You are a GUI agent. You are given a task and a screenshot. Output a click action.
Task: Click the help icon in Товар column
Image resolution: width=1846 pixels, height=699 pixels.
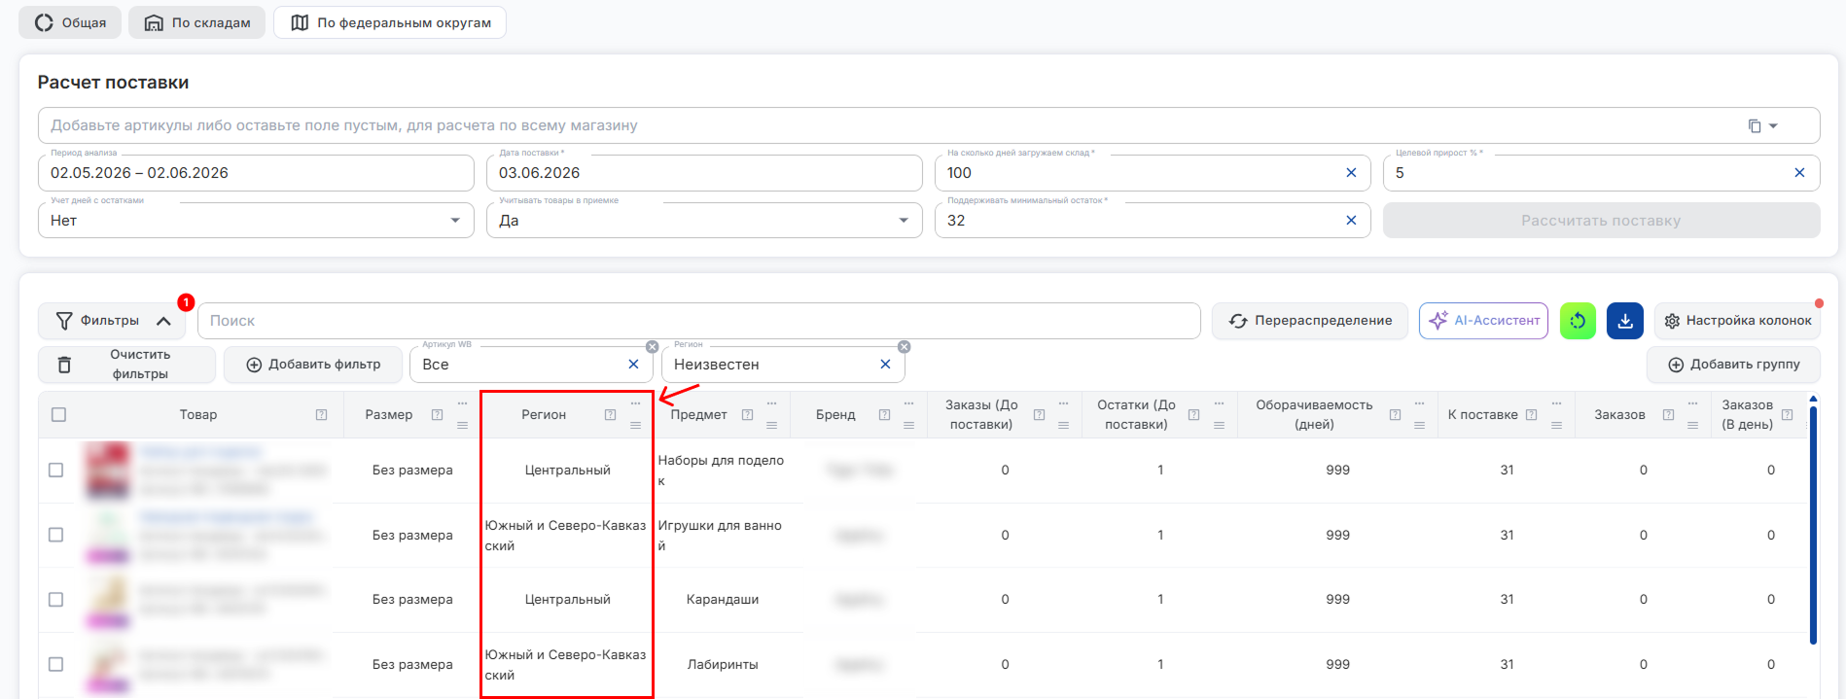[321, 415]
